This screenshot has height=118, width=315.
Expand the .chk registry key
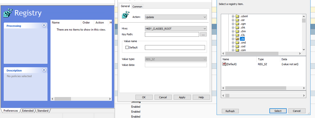(x=233, y=28)
